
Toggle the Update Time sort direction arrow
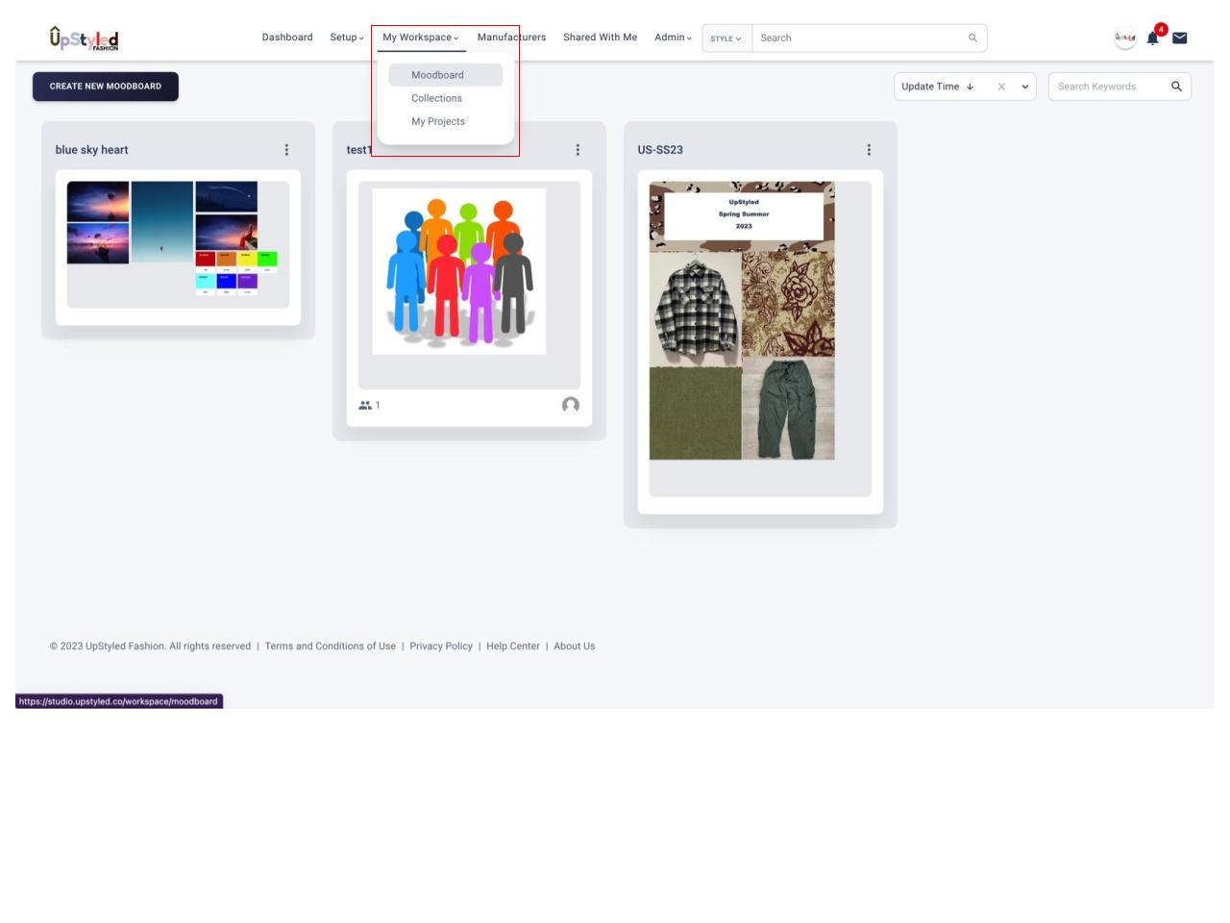coord(970,87)
